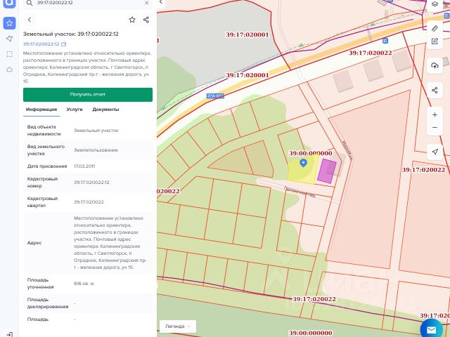Image resolution: width=450 pixels, height=337 pixels.
Task: Add parcel to favorites with star icon
Action: [132, 20]
